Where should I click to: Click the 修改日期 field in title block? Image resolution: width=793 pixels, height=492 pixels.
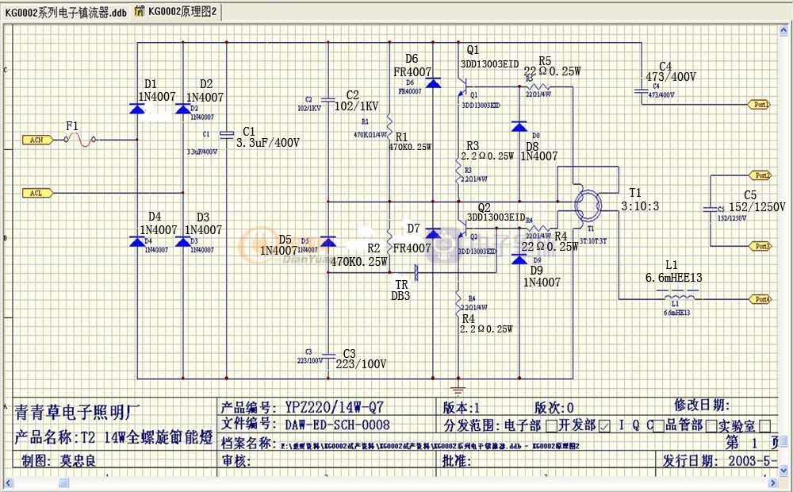[702, 405]
